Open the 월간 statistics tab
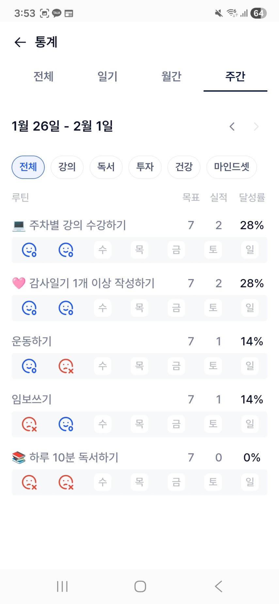 pos(171,77)
